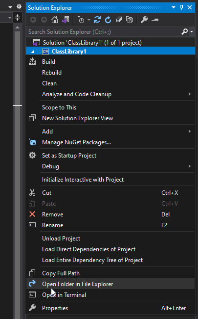The height and width of the screenshot is (319, 198).
Task: Open the Pending Changes Filter dropdown arrow
Action: pos(89,20)
